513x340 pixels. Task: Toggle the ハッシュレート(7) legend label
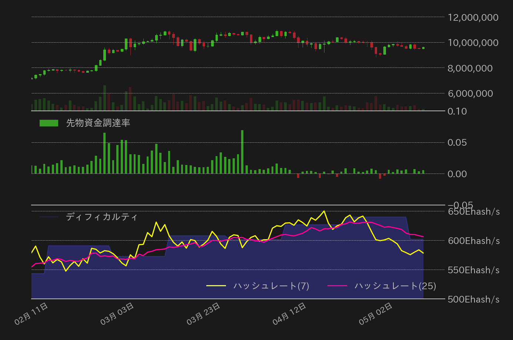[x=271, y=286]
